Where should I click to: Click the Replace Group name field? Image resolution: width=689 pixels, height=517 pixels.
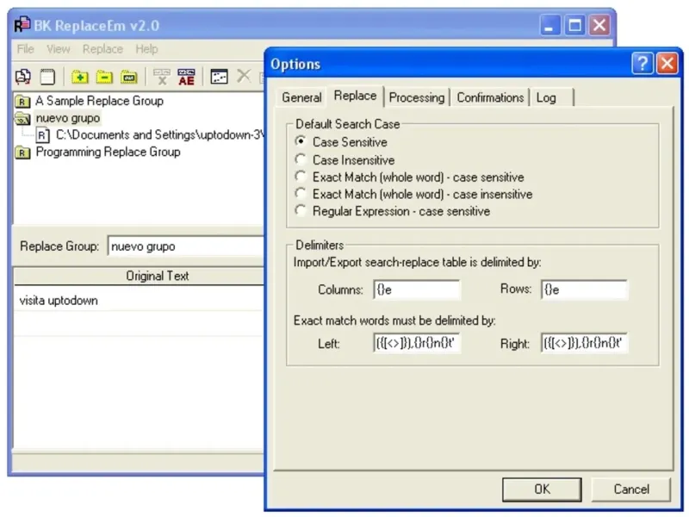[x=185, y=246]
